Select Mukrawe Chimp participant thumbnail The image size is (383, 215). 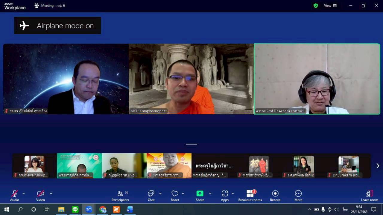(x=34, y=166)
